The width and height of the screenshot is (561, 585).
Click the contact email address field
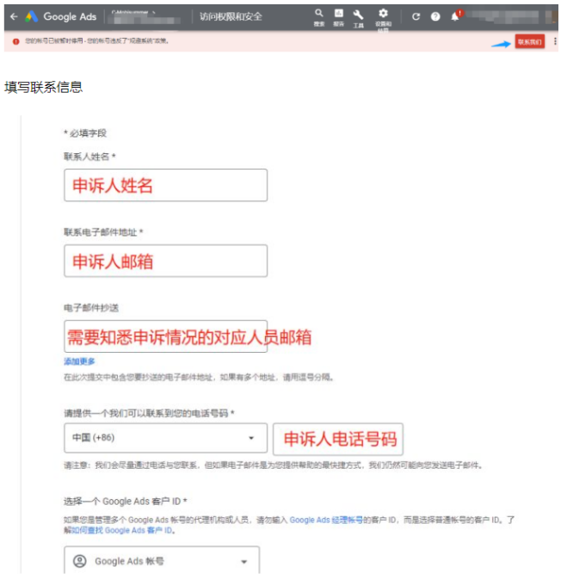pos(165,261)
